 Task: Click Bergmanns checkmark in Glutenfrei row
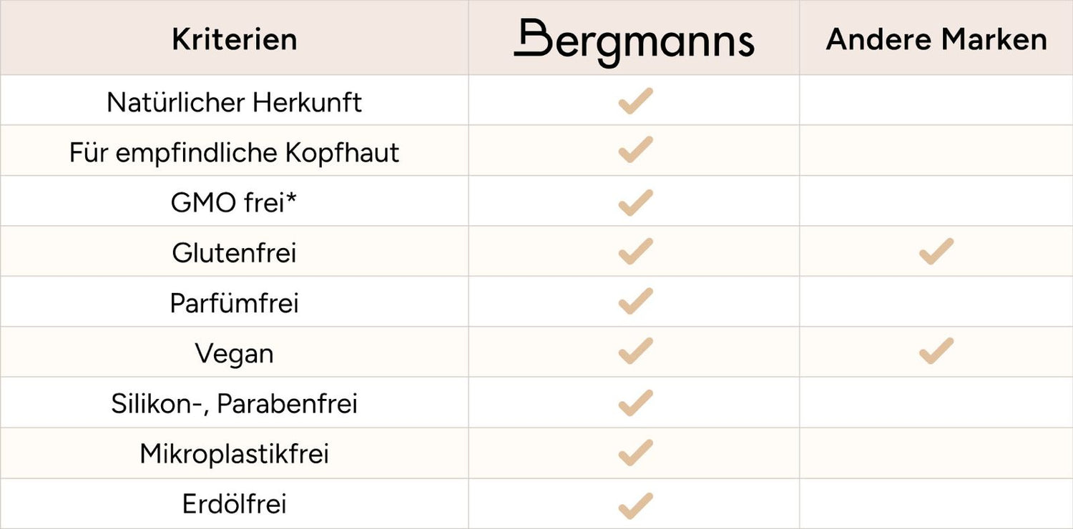coord(635,252)
